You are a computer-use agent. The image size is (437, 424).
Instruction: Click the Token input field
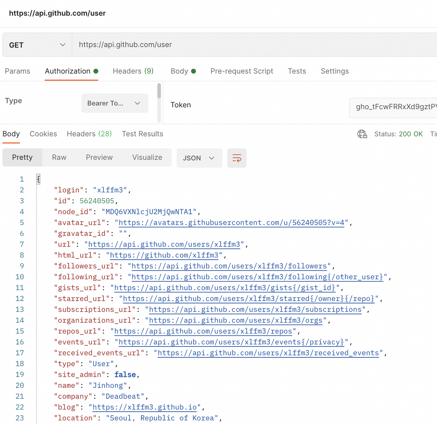pyautogui.click(x=393, y=108)
